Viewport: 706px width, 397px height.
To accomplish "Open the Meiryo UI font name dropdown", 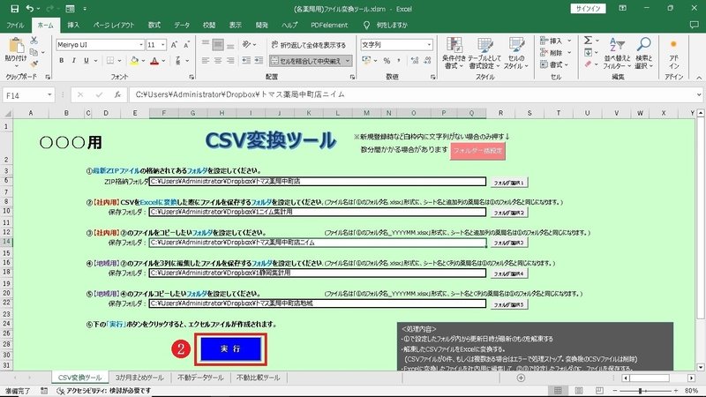I will point(141,45).
